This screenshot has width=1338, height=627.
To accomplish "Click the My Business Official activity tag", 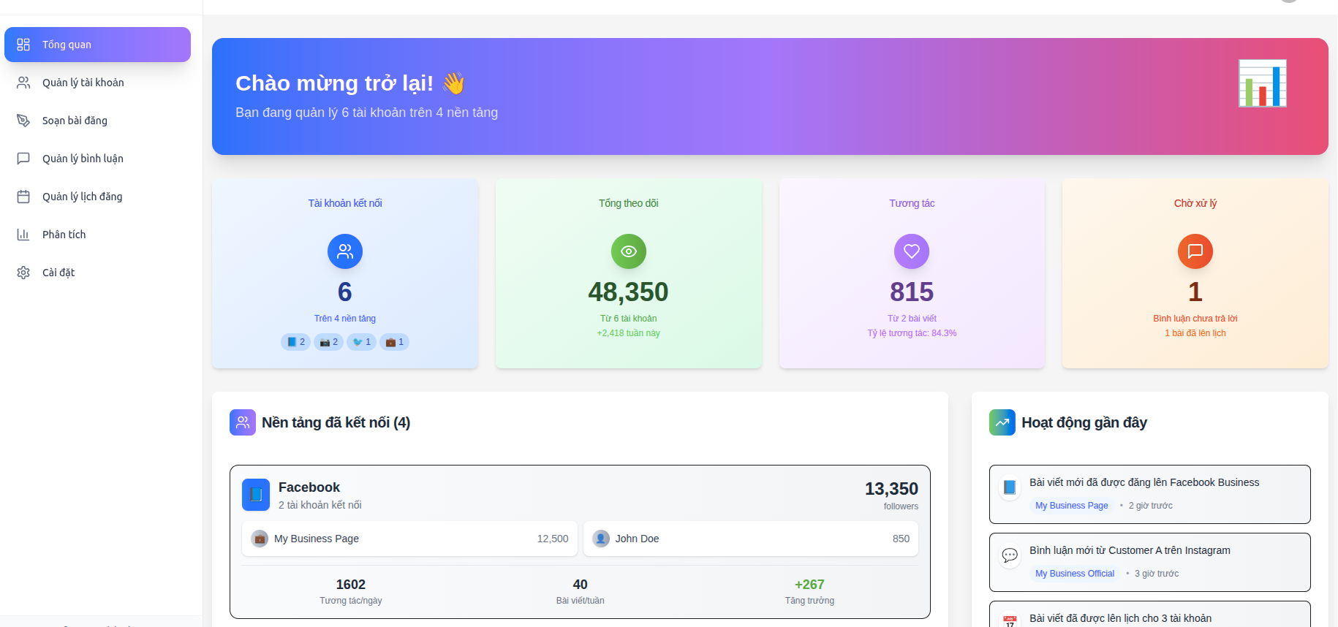I will click(1074, 574).
